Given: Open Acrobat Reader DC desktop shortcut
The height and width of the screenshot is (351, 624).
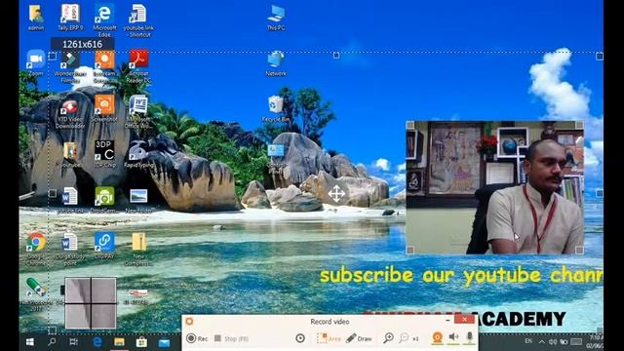Looking at the screenshot, I should [x=138, y=66].
